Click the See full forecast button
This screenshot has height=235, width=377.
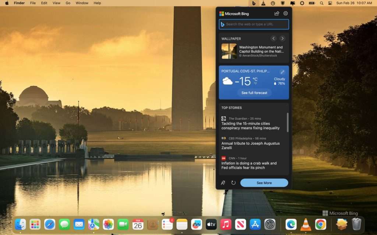(254, 93)
